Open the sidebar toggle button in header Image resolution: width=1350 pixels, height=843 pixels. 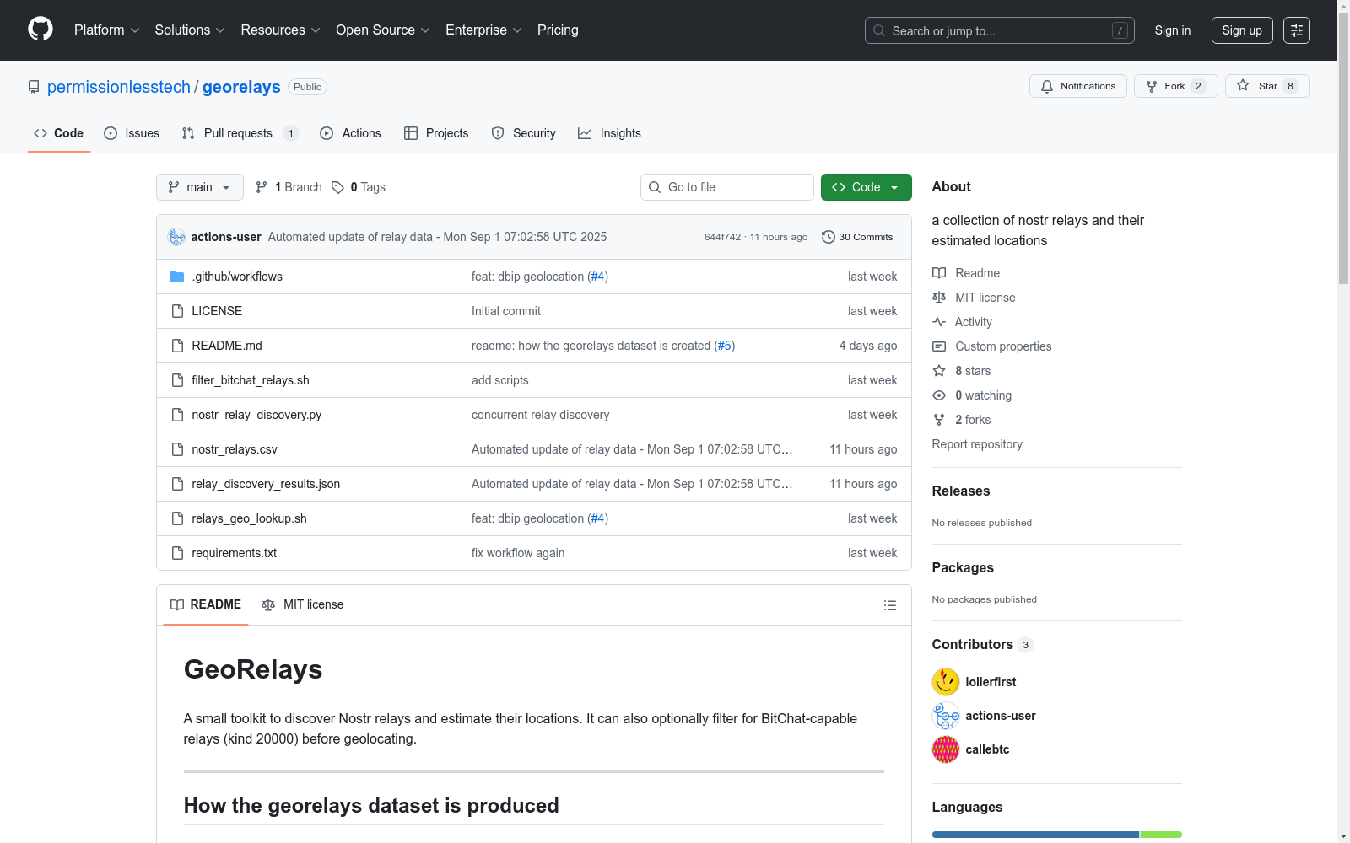[1297, 30]
